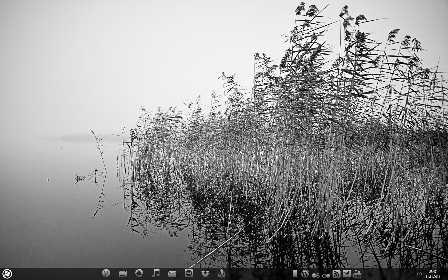This screenshot has height=280, width=448.
Task: Open the bookmarks ribbon icon
Action: (295, 274)
